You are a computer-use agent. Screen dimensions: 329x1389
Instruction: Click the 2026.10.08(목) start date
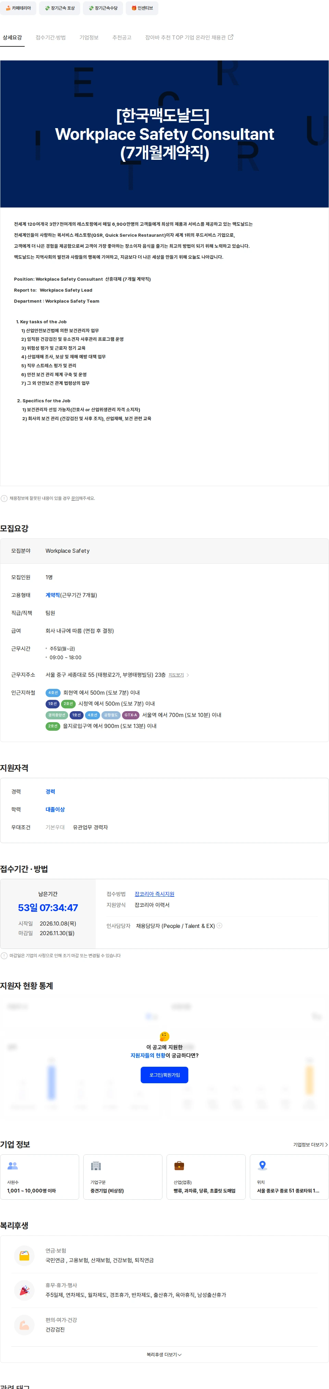[x=58, y=923]
